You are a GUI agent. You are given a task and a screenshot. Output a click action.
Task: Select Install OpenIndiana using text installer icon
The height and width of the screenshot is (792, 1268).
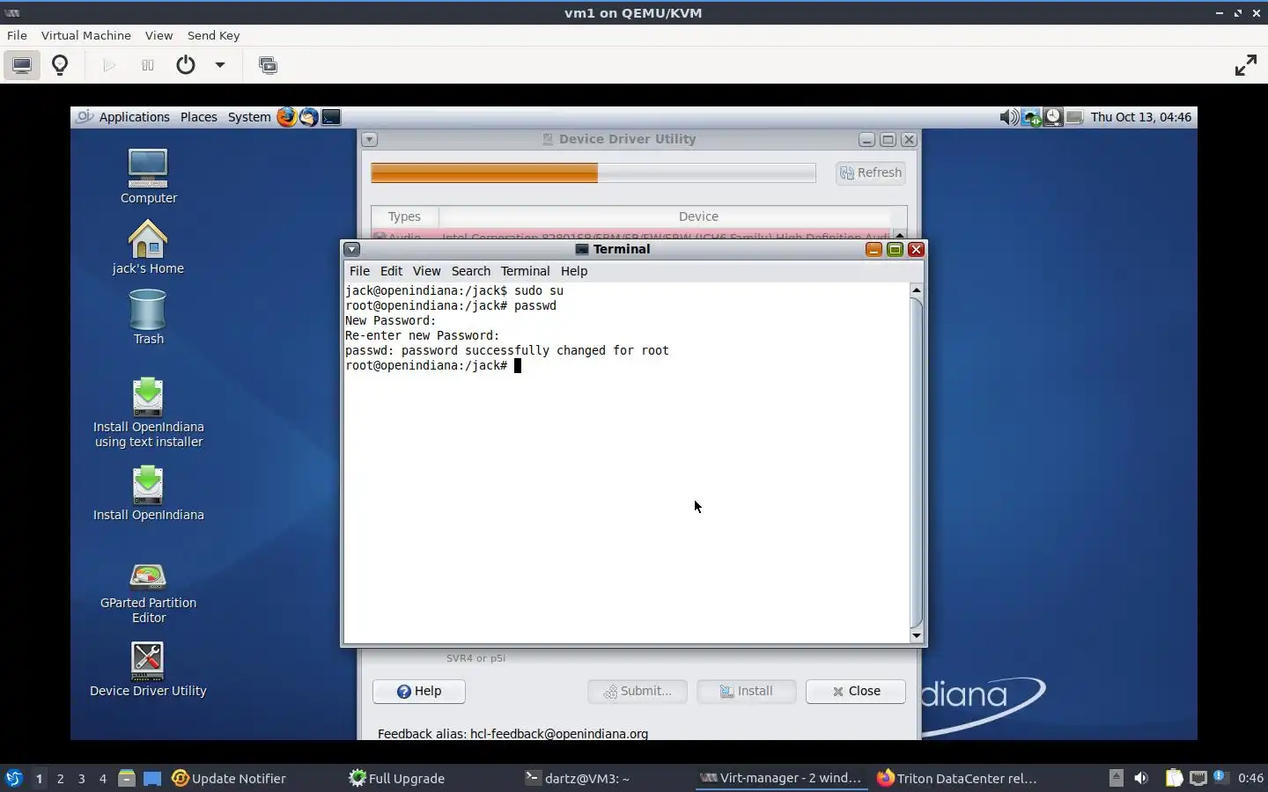[148, 414]
